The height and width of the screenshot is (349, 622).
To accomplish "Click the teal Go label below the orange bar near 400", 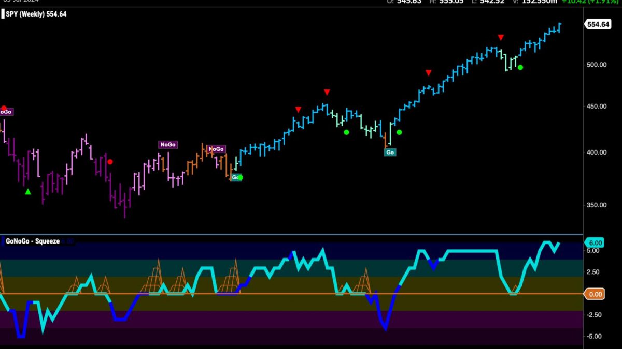I will (390, 152).
